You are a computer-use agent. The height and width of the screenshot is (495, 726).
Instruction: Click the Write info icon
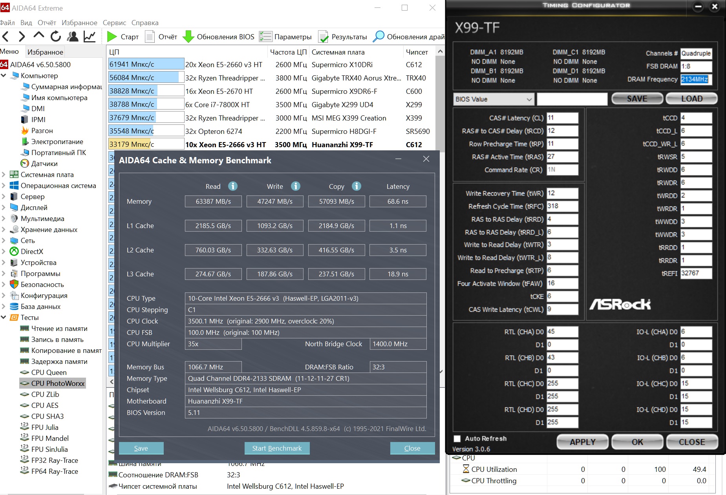[296, 186]
